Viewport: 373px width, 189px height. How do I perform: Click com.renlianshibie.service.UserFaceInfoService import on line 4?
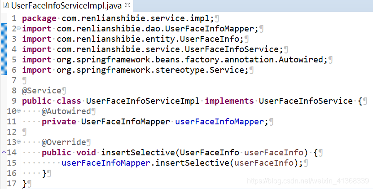point(168,49)
